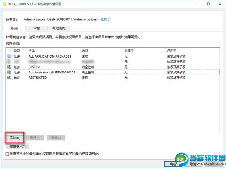Click 无 in the Administrators row
The height and width of the screenshot is (169, 226).
(126, 72)
